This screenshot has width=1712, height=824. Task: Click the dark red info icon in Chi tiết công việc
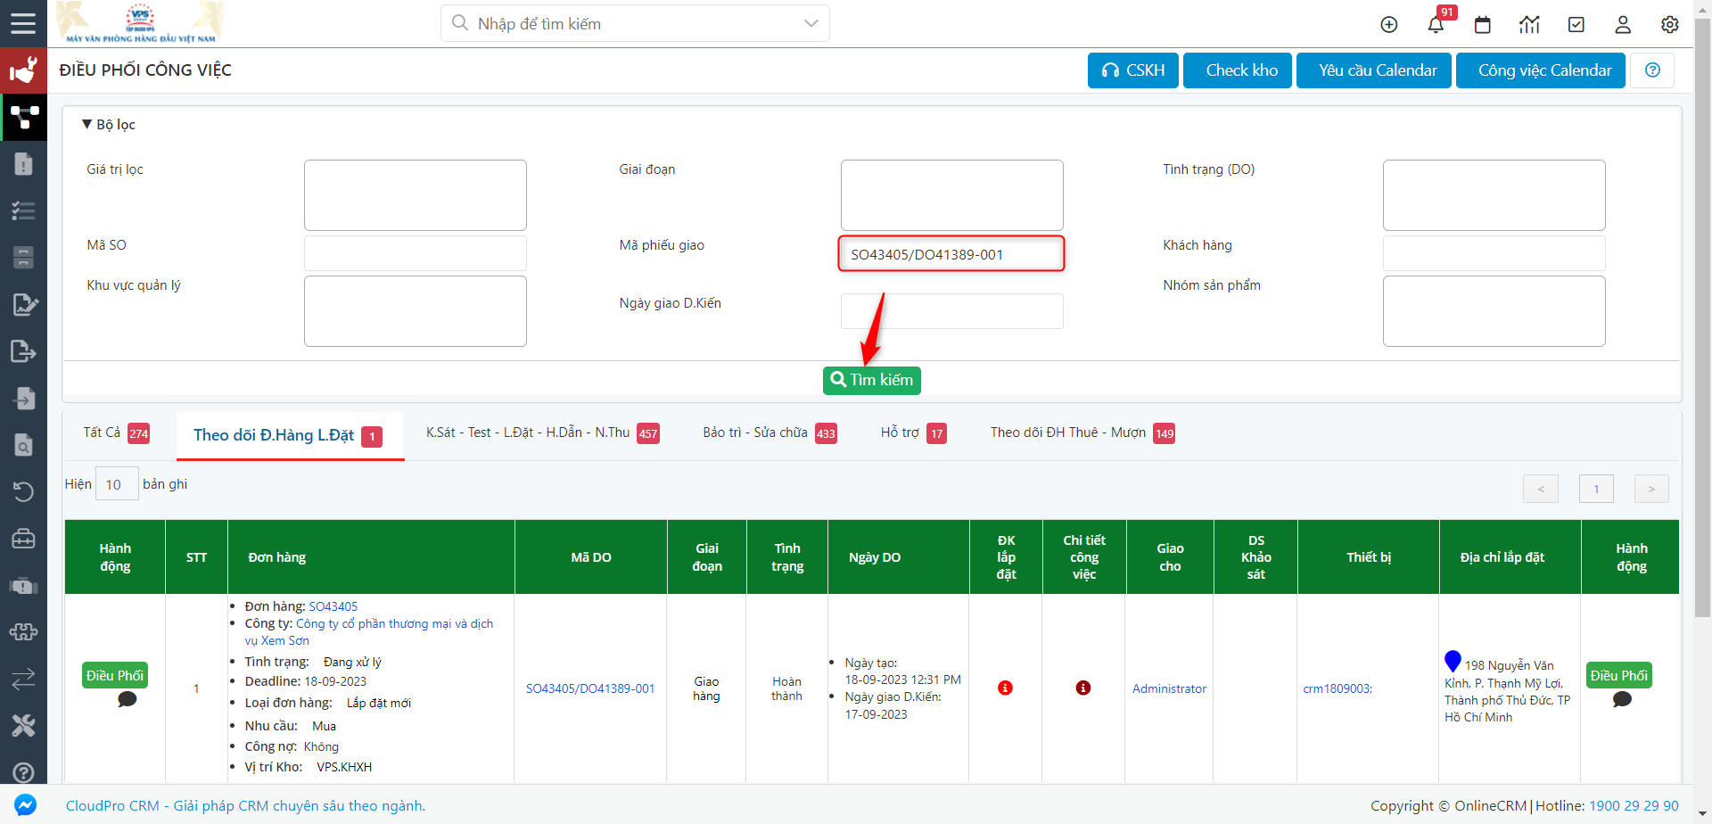(1083, 688)
